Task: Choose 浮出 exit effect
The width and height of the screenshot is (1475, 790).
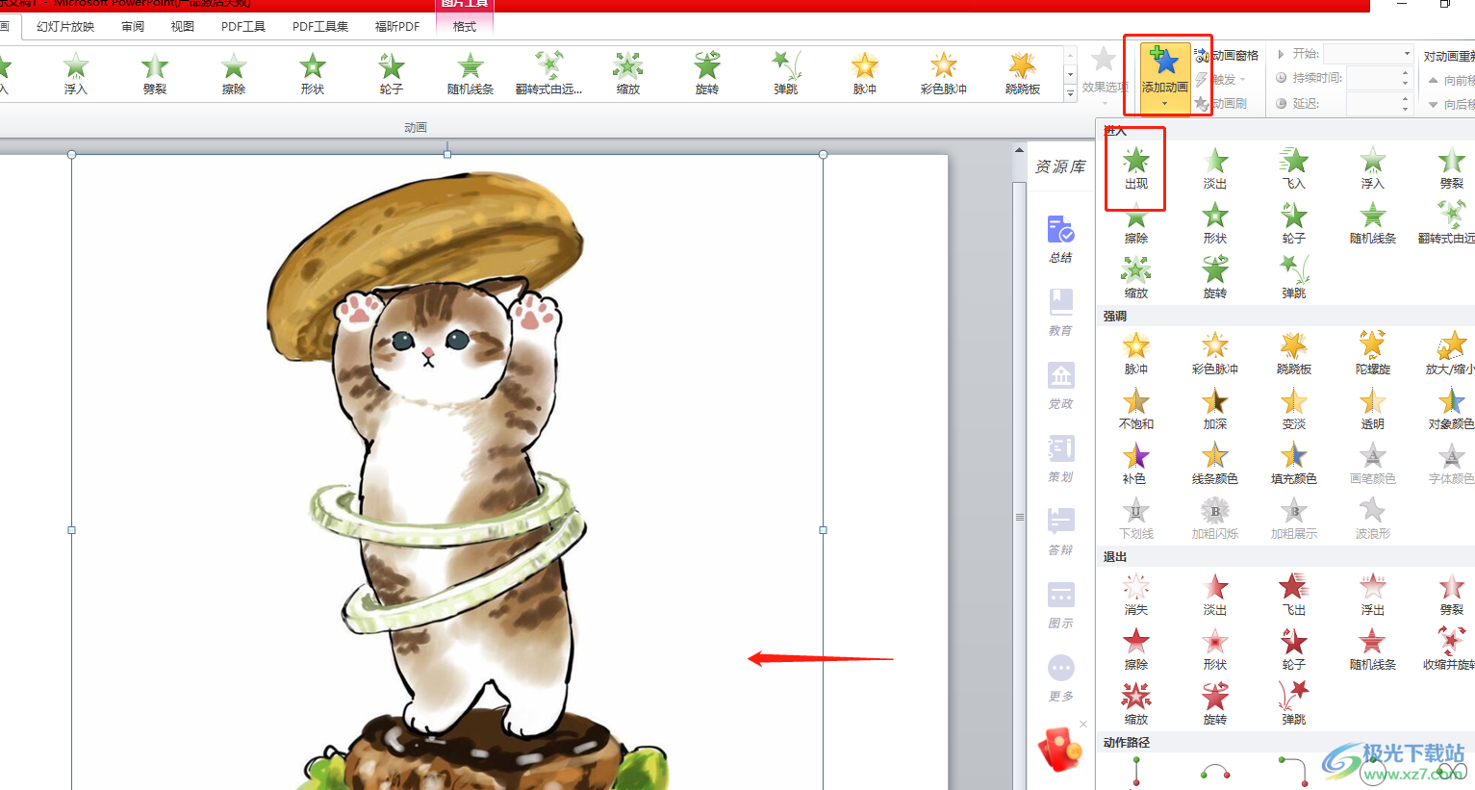Action: click(1373, 594)
